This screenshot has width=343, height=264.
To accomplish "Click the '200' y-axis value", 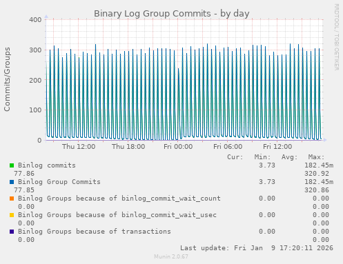I will click(35, 80).
